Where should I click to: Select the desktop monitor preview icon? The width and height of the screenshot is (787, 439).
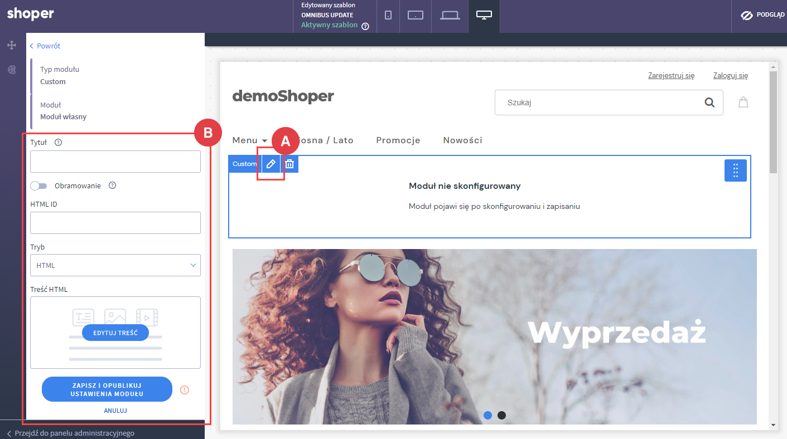coord(484,16)
